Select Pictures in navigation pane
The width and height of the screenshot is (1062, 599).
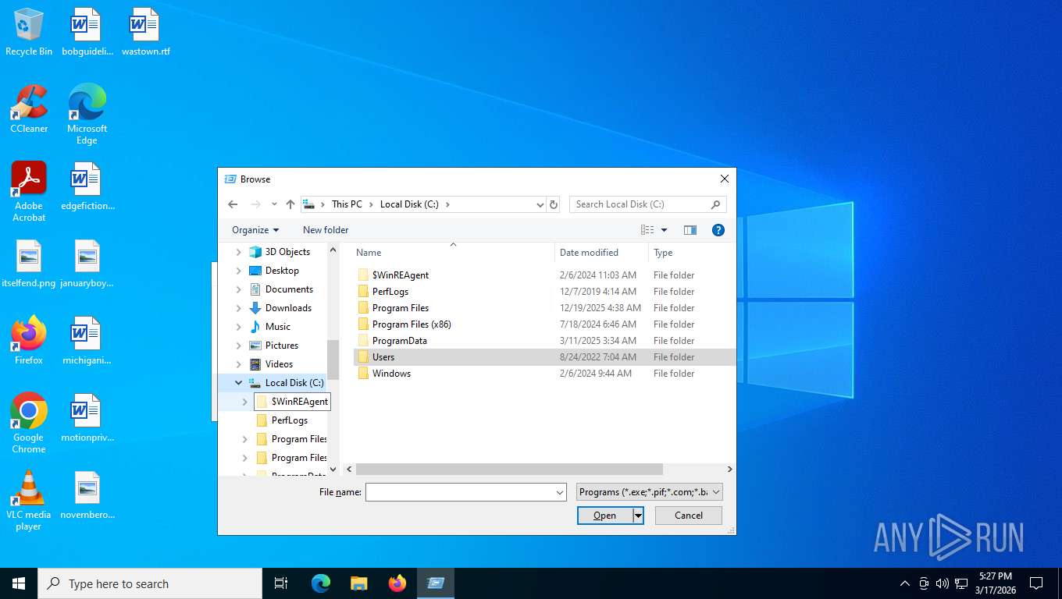282,346
